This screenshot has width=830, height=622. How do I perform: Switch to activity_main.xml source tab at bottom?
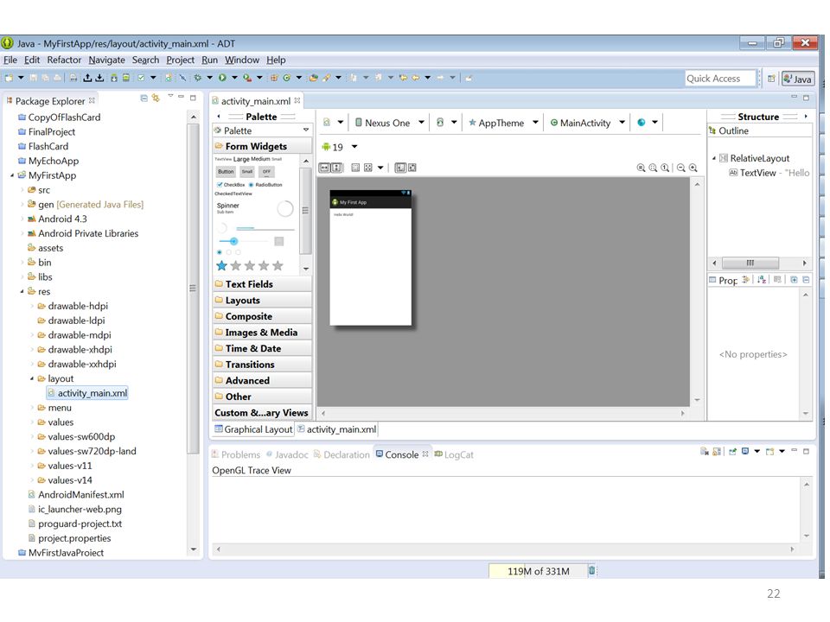(x=336, y=429)
